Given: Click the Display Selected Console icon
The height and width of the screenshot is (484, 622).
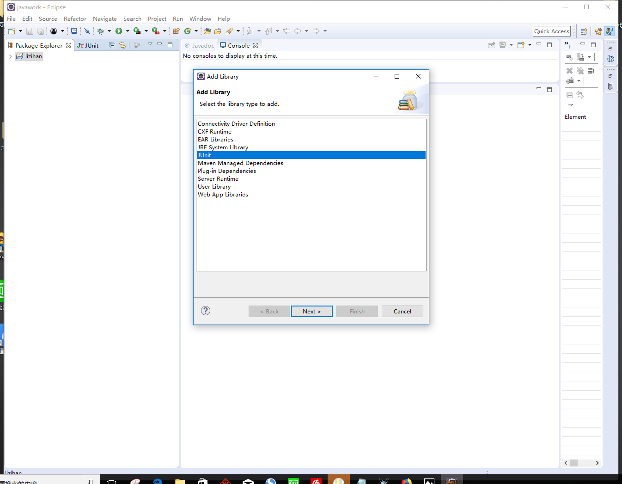Looking at the screenshot, I should coord(503,45).
